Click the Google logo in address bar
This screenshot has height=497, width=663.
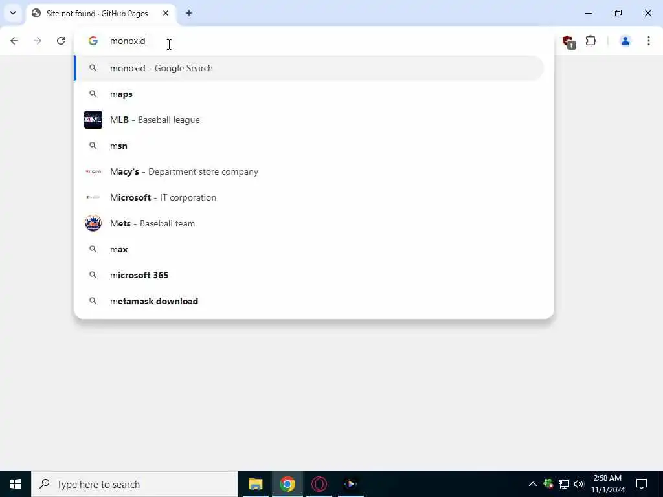(x=93, y=41)
